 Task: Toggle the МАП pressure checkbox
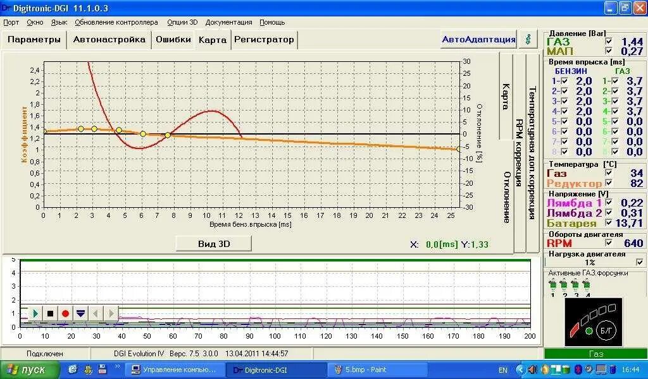(609, 51)
